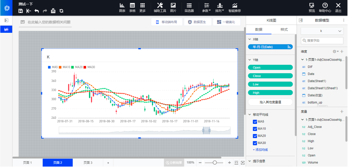Image resolution: width=348 pixels, height=168 pixels.
Task: Open the 排列 arrange dropdown
Action: tap(219, 8)
